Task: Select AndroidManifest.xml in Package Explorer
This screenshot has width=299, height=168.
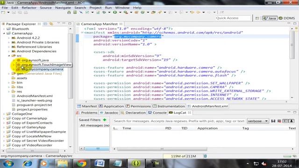Action: click(35, 96)
